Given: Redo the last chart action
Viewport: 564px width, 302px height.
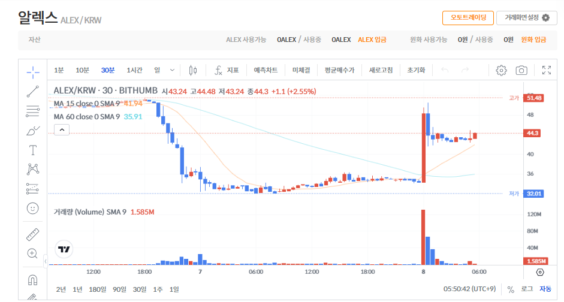Looking at the screenshot, I should coord(465,70).
